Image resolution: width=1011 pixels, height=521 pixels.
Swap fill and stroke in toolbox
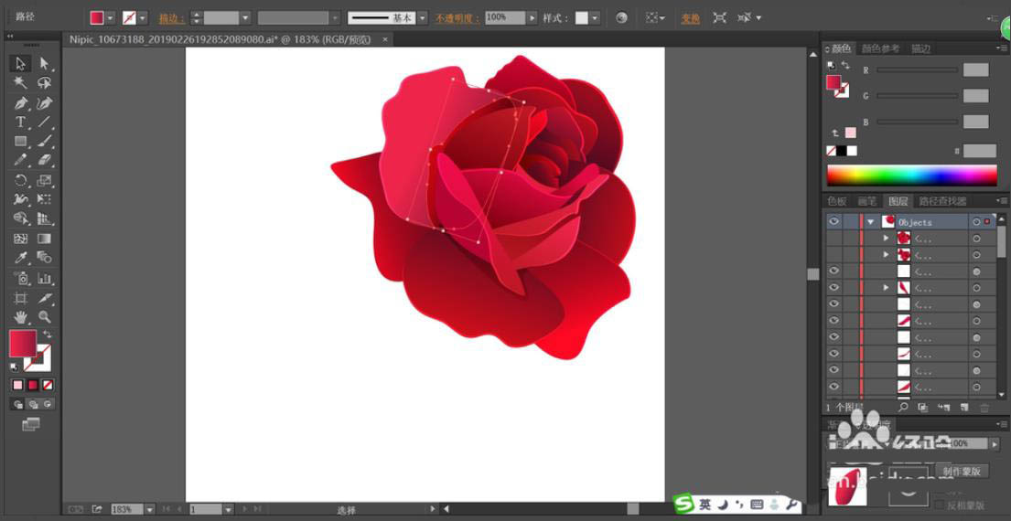tap(47, 335)
